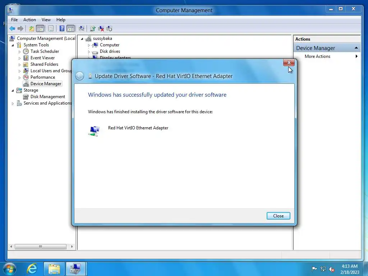The width and height of the screenshot is (368, 276).
Task: Collapse the Storage tree node
Action: tap(13, 90)
